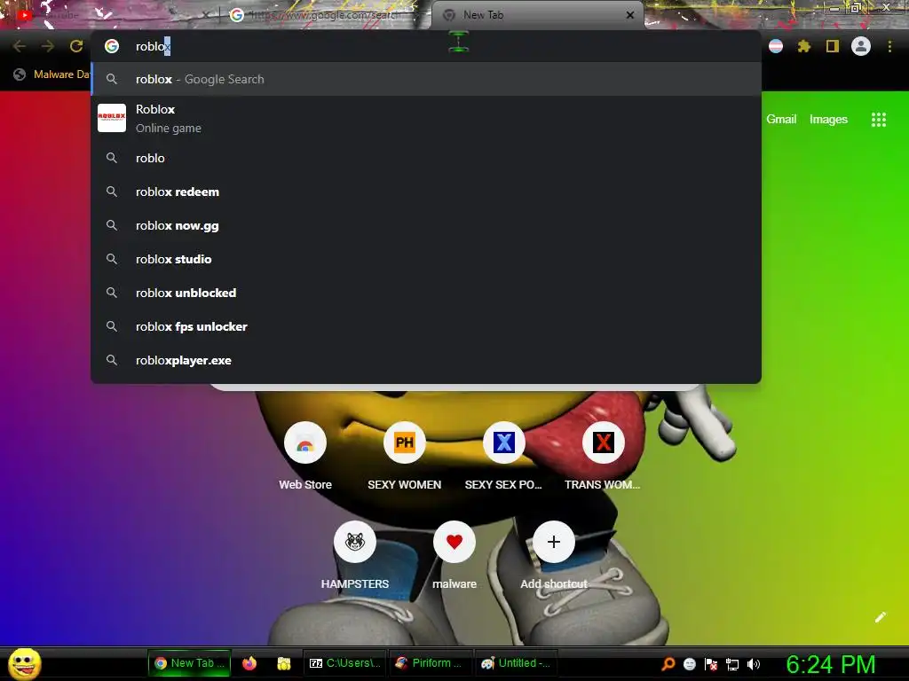Screen dimensions: 909x681
Task: Open the Web Store shortcut
Action: coord(305,457)
